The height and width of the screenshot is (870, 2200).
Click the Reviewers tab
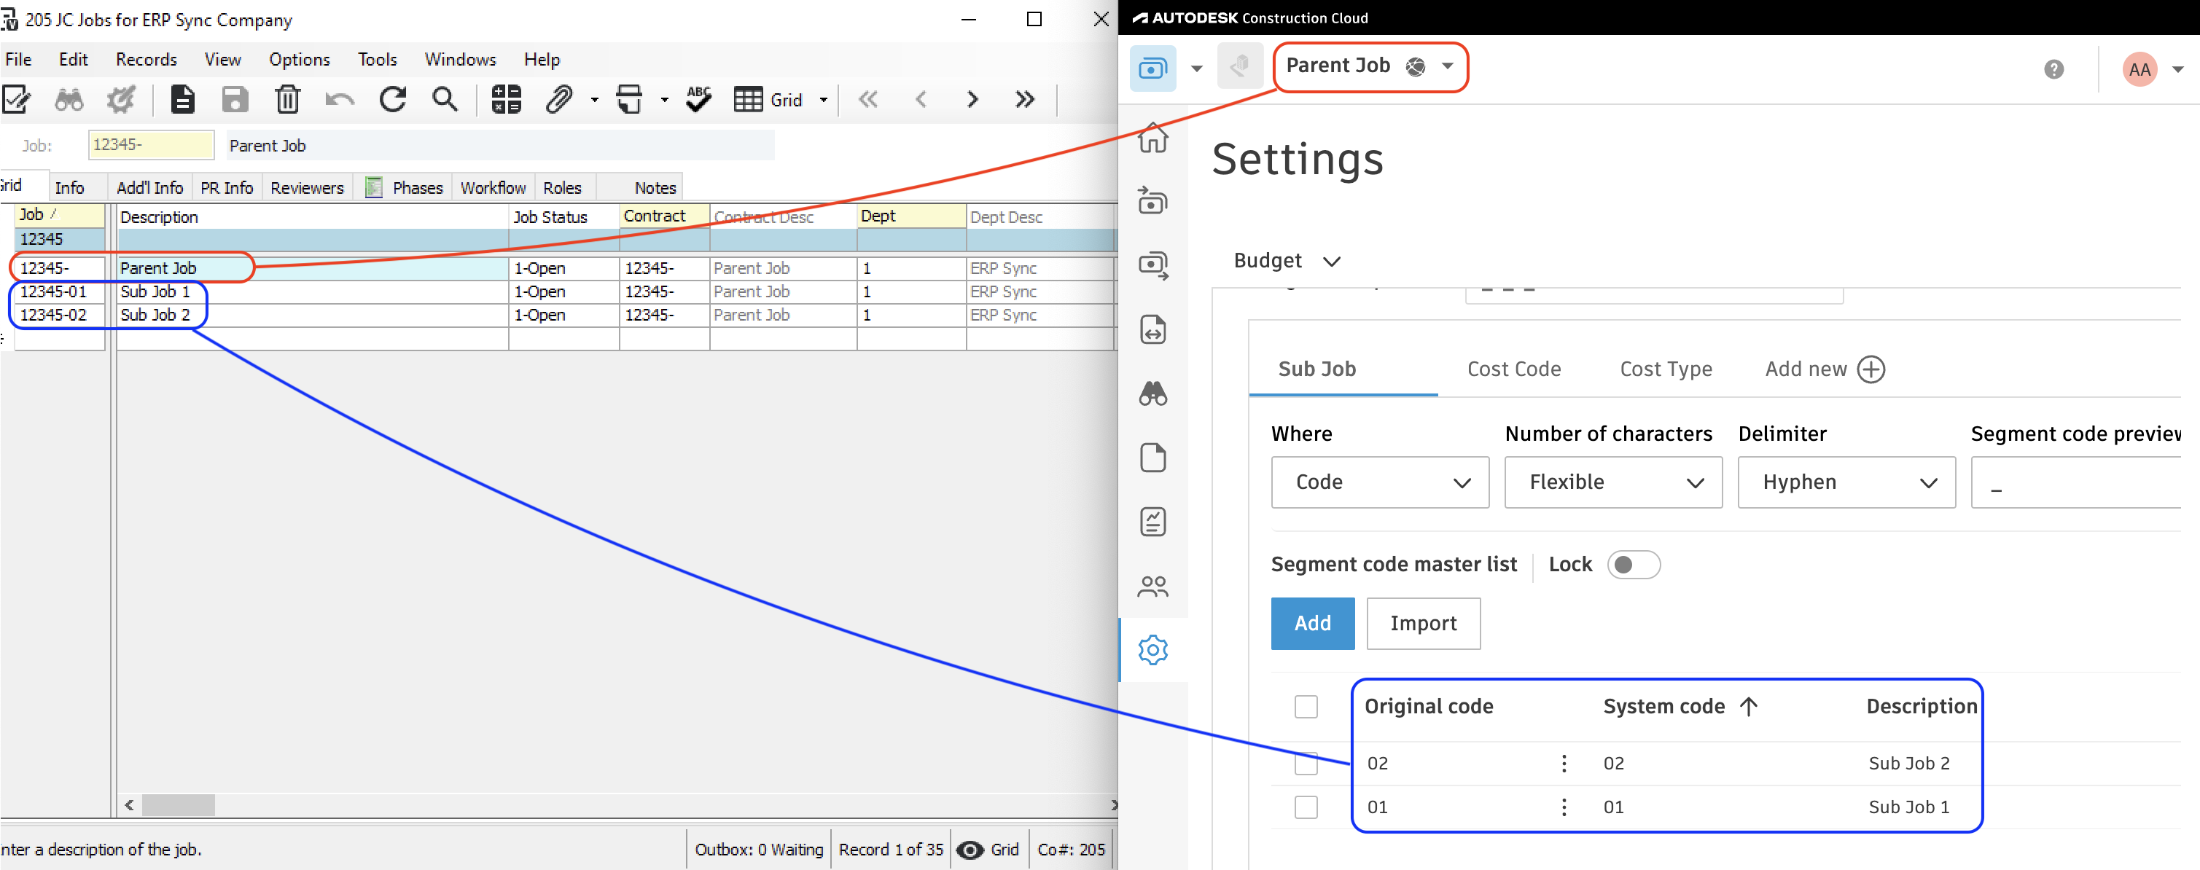(x=307, y=188)
